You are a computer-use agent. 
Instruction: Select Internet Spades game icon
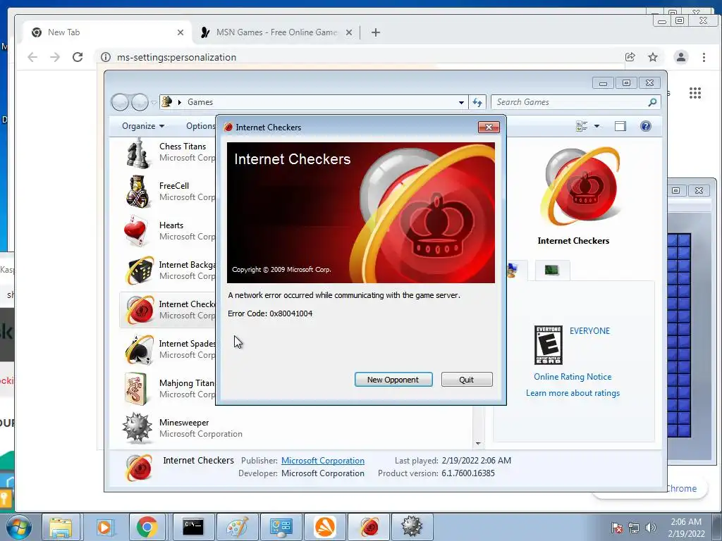point(140,349)
